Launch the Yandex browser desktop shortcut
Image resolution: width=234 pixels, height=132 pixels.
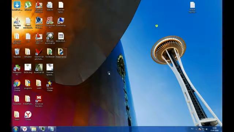coord(28,116)
